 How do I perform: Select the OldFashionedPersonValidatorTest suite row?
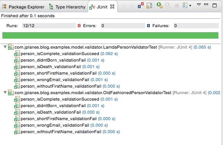coord(114,93)
